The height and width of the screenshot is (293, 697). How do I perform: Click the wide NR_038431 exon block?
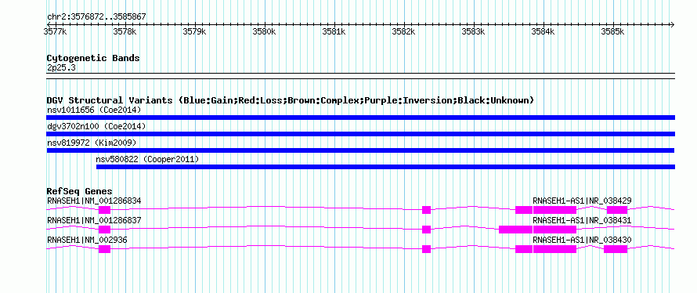(x=554, y=230)
